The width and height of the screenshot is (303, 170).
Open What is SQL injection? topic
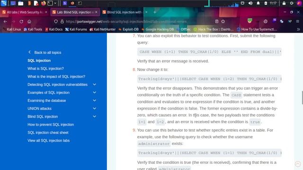(45, 68)
